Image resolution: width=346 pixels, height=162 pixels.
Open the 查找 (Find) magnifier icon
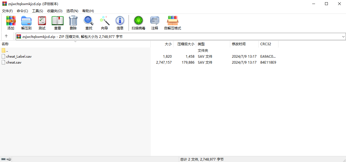coord(89,21)
